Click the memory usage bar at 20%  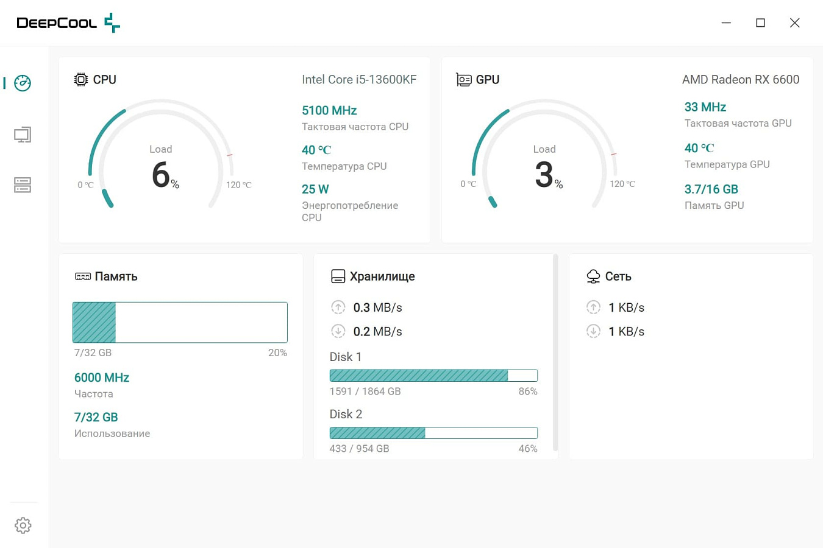tap(180, 323)
